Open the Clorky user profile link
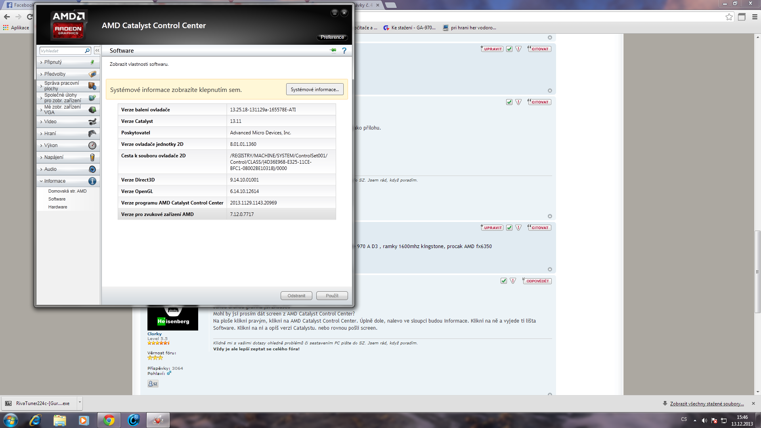The height and width of the screenshot is (428, 761). point(155,334)
